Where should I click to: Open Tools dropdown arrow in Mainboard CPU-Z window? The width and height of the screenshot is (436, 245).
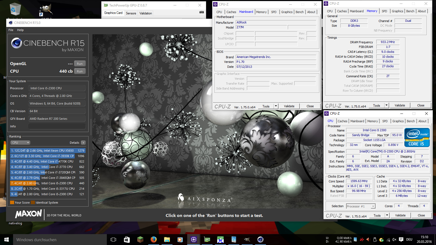point(276,106)
